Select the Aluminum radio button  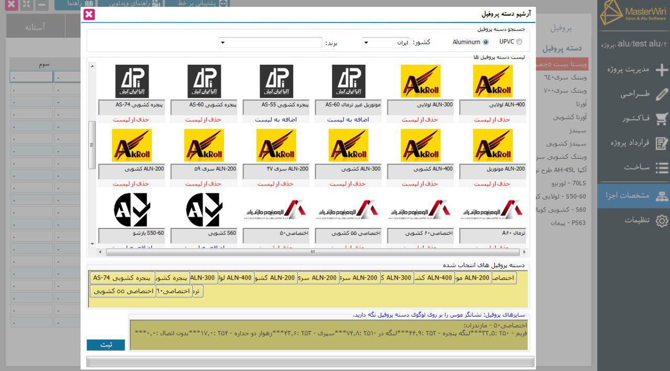click(486, 42)
